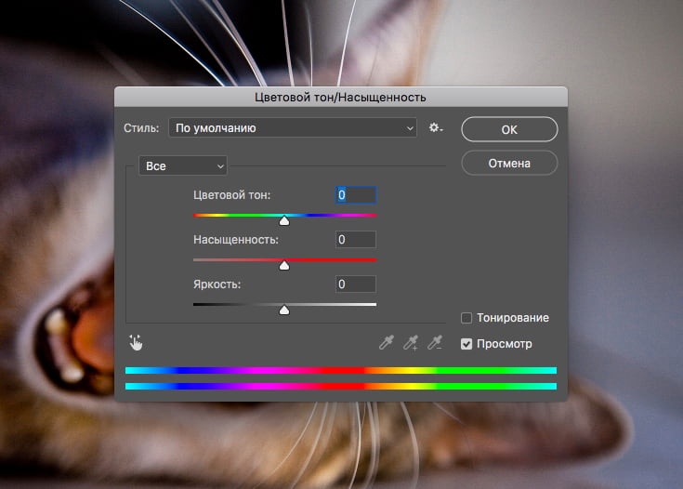Click the Цветовой тон/Насыщенность dialog title bar
Viewport: 683px width, 489px height.
tap(340, 97)
